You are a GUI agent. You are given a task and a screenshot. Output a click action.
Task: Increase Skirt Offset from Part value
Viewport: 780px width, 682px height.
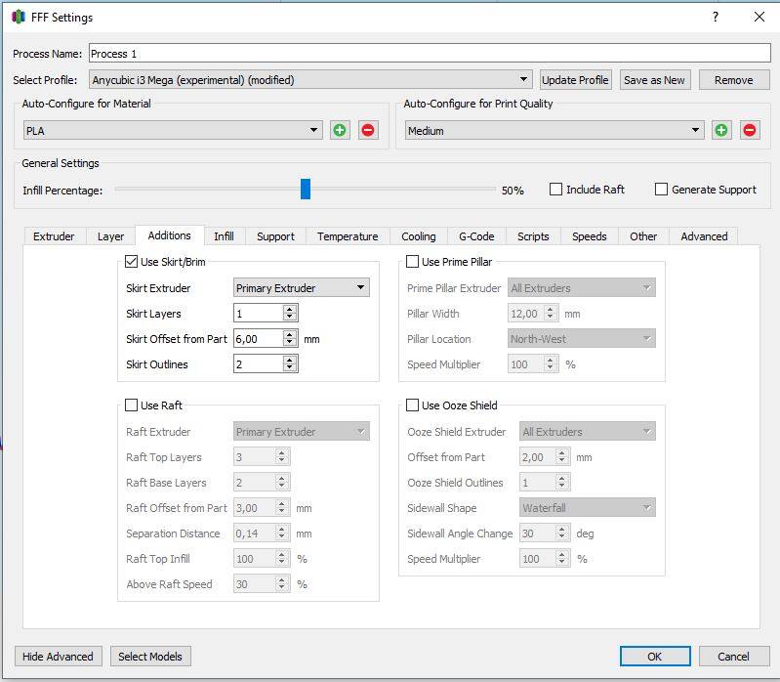(x=290, y=334)
